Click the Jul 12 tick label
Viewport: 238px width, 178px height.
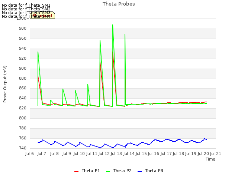(x=104, y=154)
